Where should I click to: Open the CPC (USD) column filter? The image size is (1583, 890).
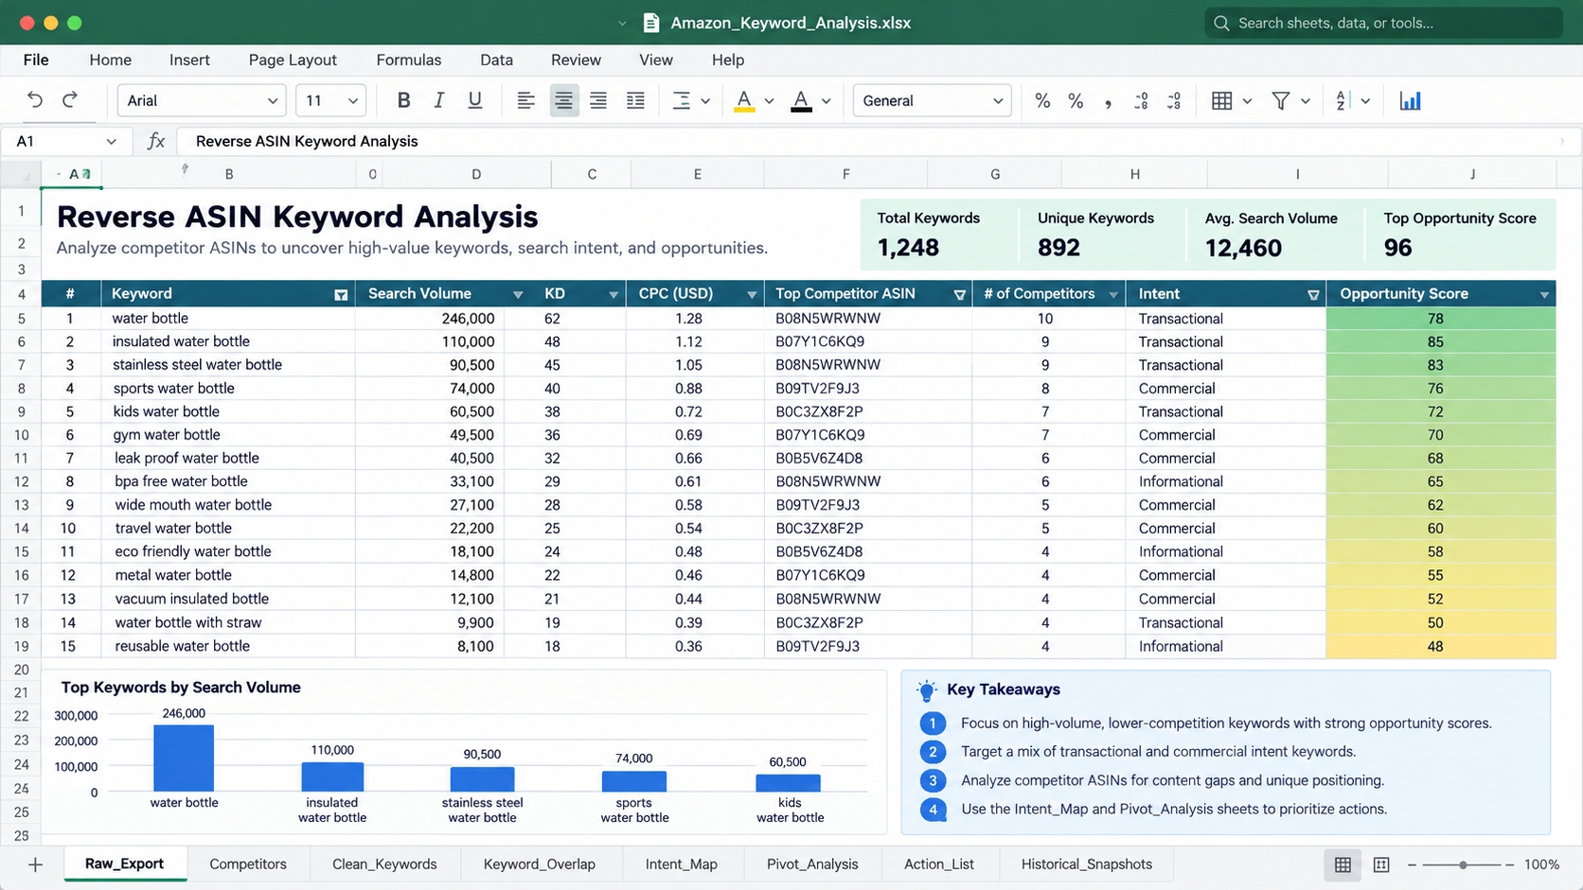click(x=752, y=295)
